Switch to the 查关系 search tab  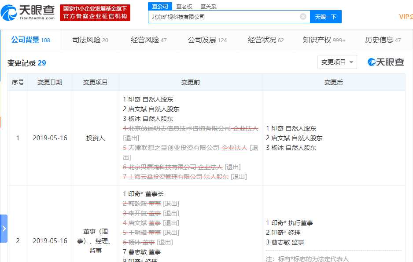208,7
